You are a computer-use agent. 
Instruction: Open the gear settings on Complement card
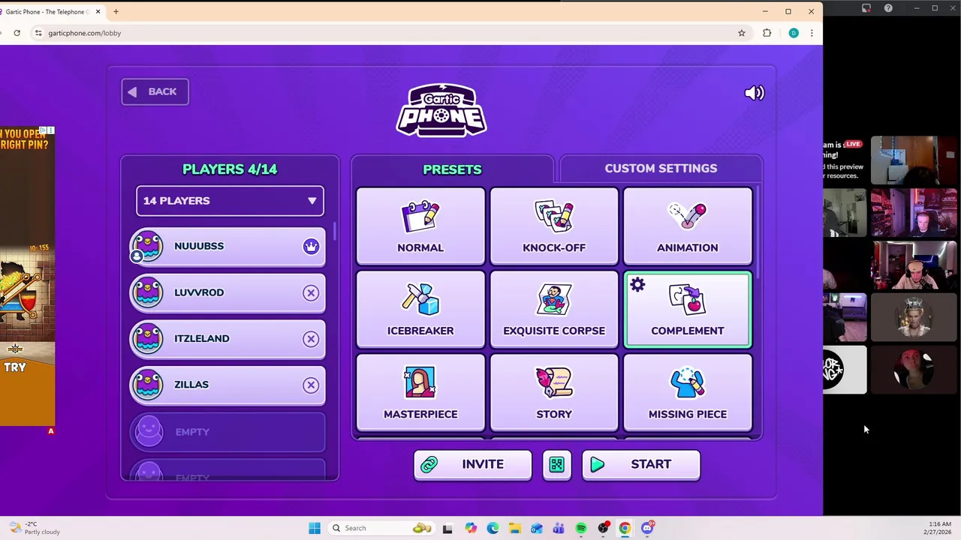[x=637, y=285]
